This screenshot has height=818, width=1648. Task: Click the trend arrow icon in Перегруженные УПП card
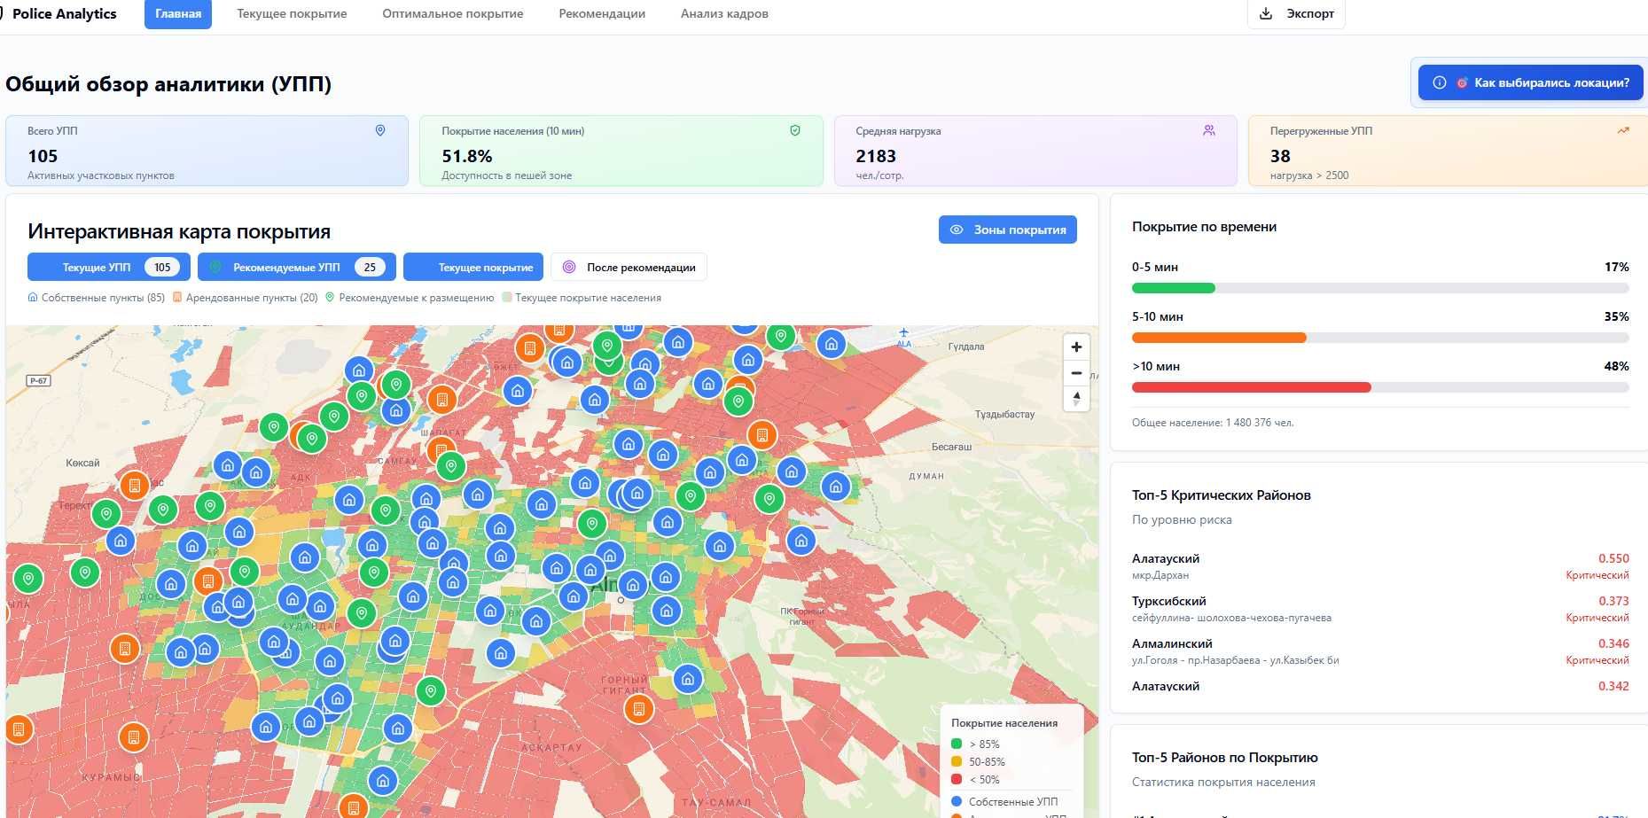[x=1623, y=130]
